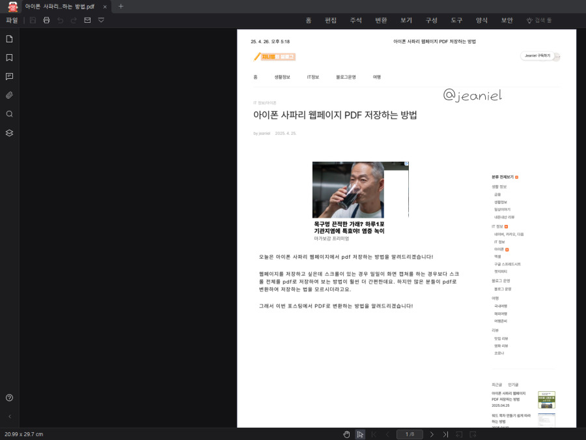Go to next page arrow
Screen dimensions: 586x440
[x=432, y=434]
